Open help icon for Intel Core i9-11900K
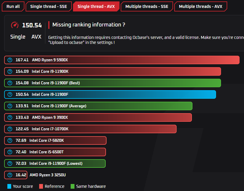This screenshot has height=191, width=244. coord(10,71)
